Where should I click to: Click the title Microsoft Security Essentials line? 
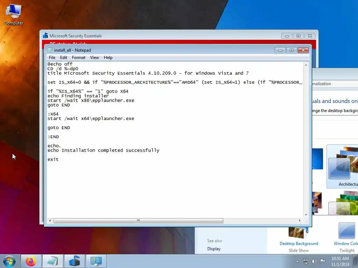point(148,73)
